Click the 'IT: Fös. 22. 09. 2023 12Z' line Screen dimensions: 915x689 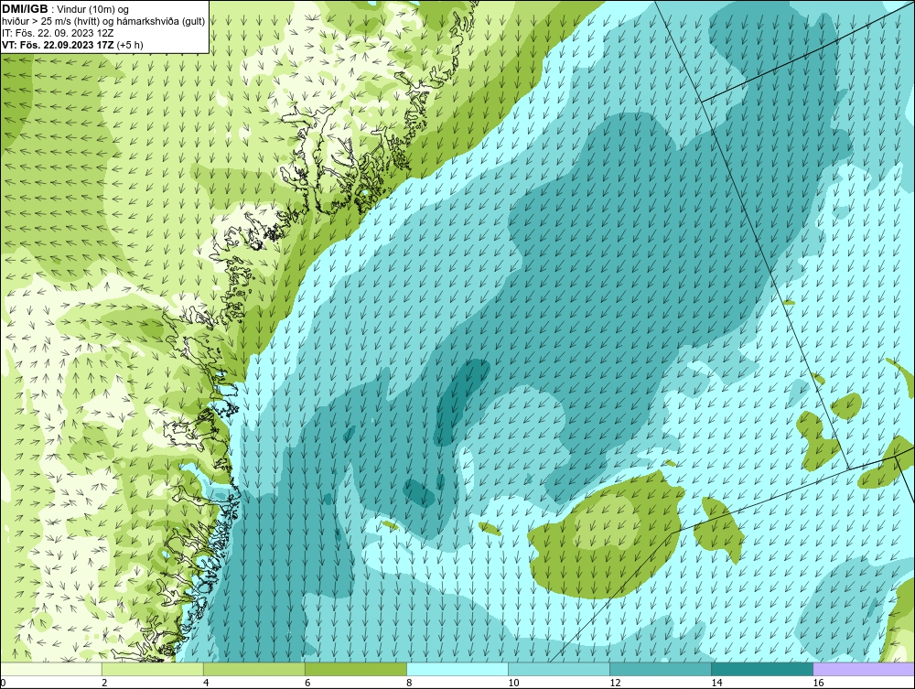58,33
